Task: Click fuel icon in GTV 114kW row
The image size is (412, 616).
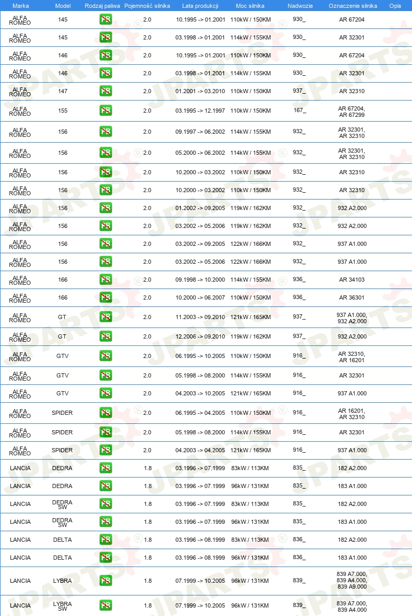Action: (106, 375)
